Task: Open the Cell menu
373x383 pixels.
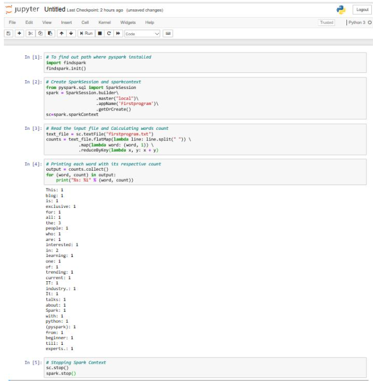Action: 85,23
